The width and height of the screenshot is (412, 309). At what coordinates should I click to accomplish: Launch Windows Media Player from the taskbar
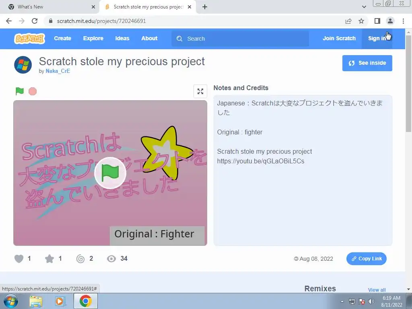tap(60, 301)
